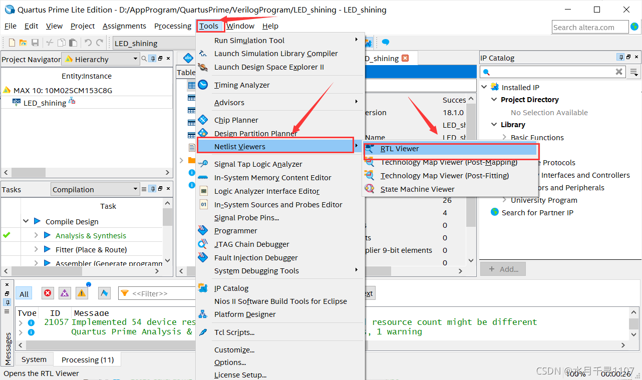Click the Search altera.com field
642x380 pixels.
pyautogui.click(x=590, y=27)
